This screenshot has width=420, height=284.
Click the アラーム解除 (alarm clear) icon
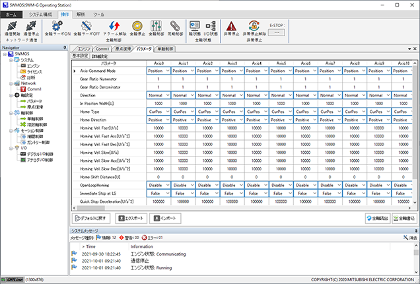(x=114, y=26)
